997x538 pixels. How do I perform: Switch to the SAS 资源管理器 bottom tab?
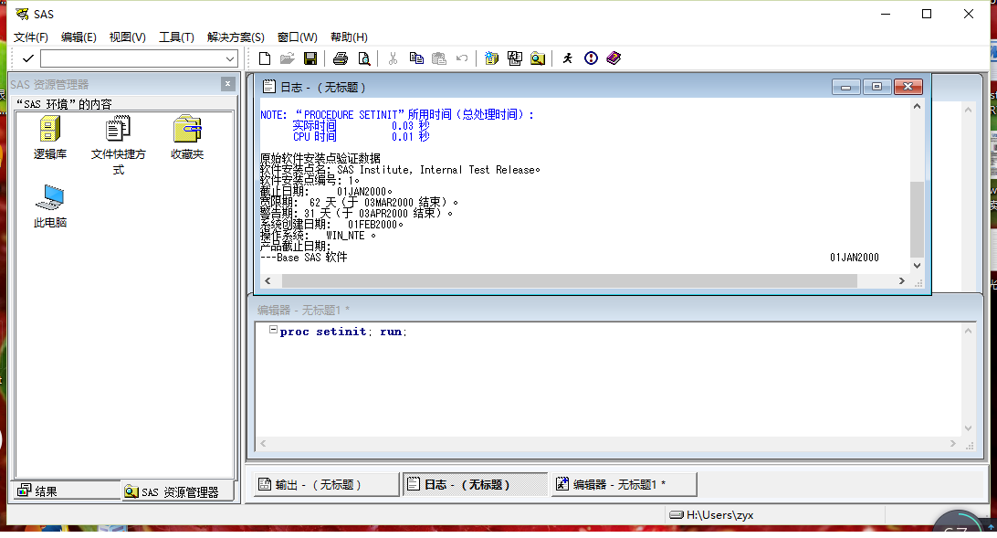click(177, 491)
